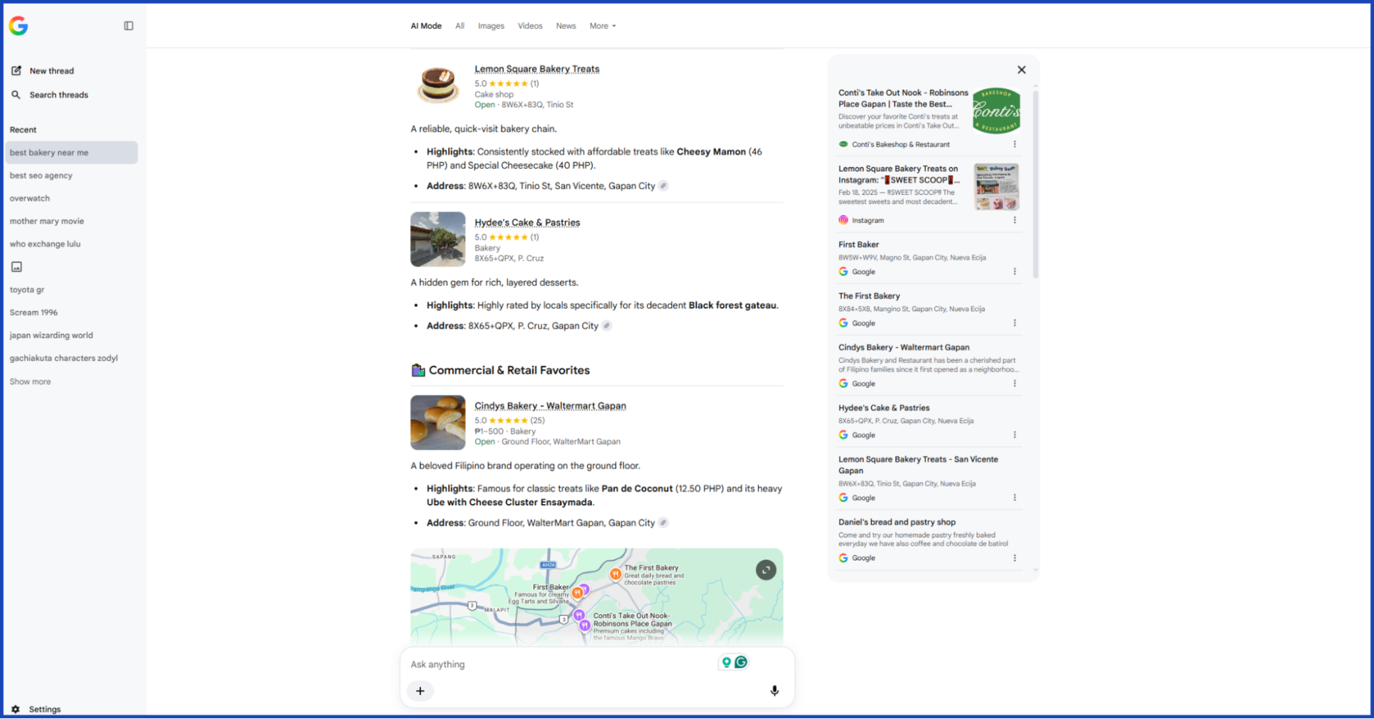Activate microphone voice input

coord(775,691)
